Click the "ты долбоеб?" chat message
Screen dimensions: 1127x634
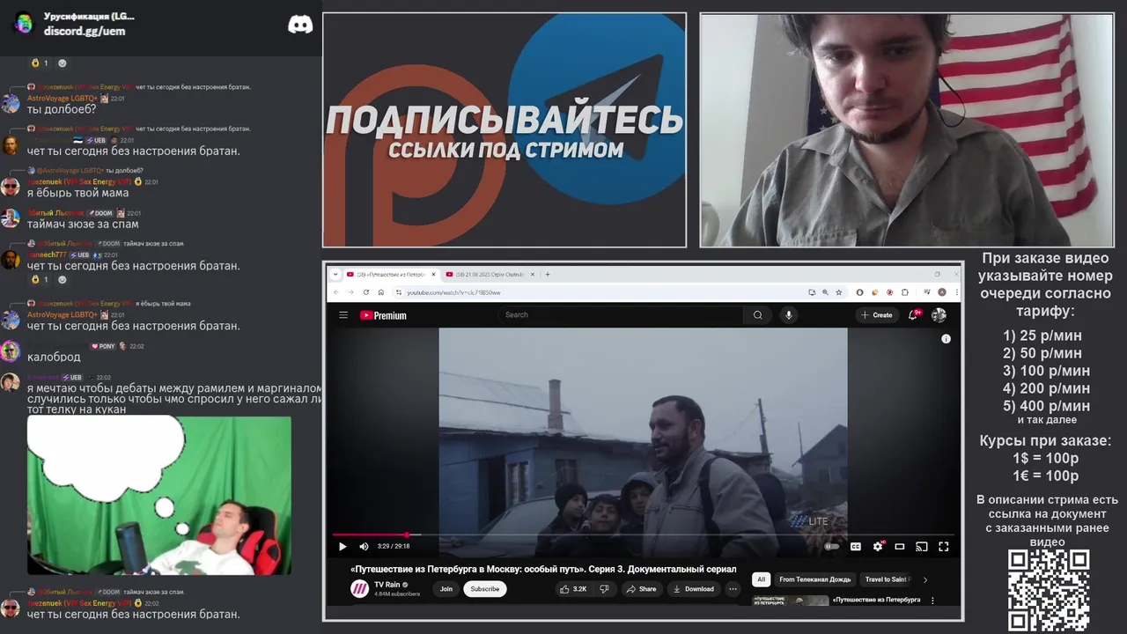(62, 109)
